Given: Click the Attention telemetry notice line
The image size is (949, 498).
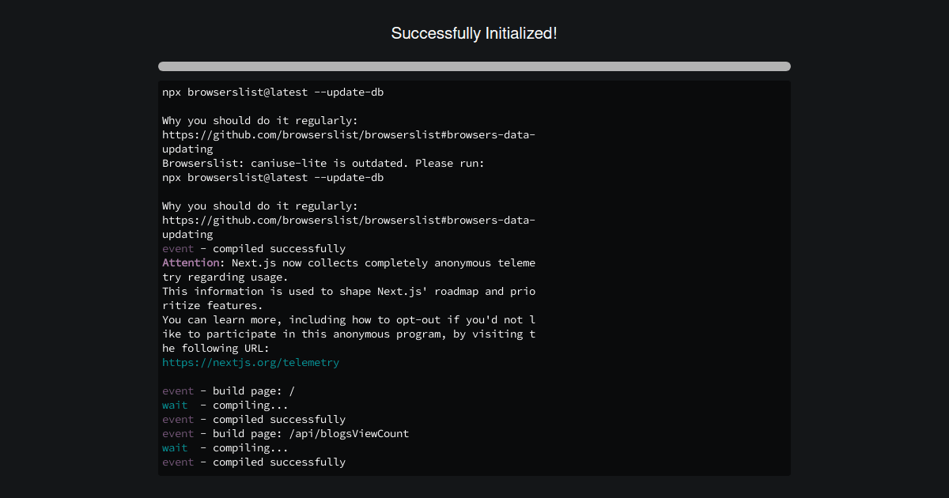Looking at the screenshot, I should click(x=348, y=262).
